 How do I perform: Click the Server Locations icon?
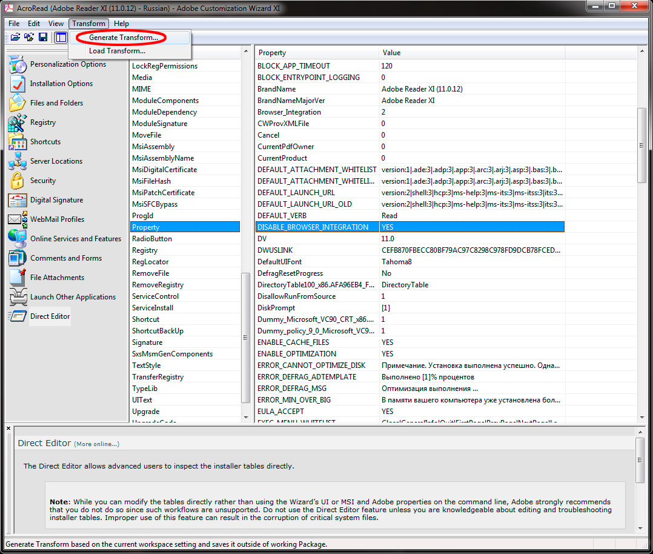pos(18,161)
